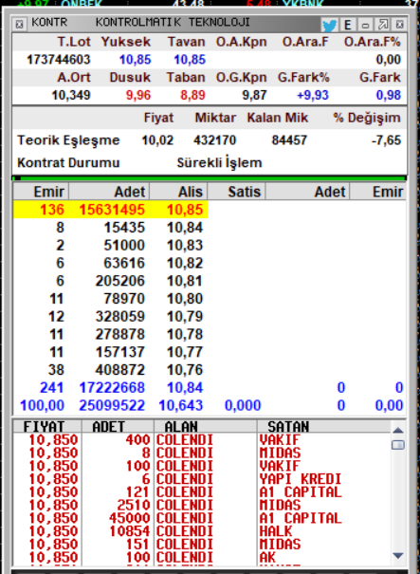Viewport: 420px width, 574px height.
Task: Click the Adet header next to Satis
Action: (308, 192)
